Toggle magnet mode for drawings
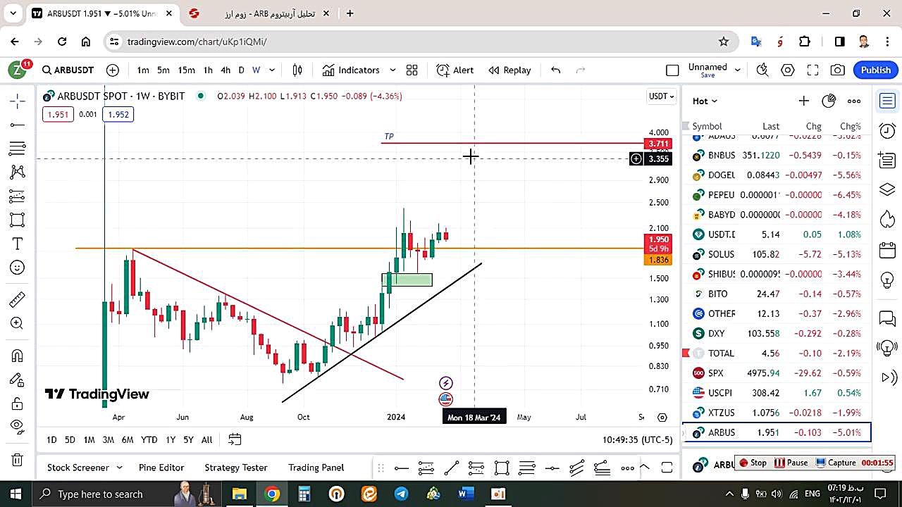This screenshot has height=507, width=902. point(18,356)
